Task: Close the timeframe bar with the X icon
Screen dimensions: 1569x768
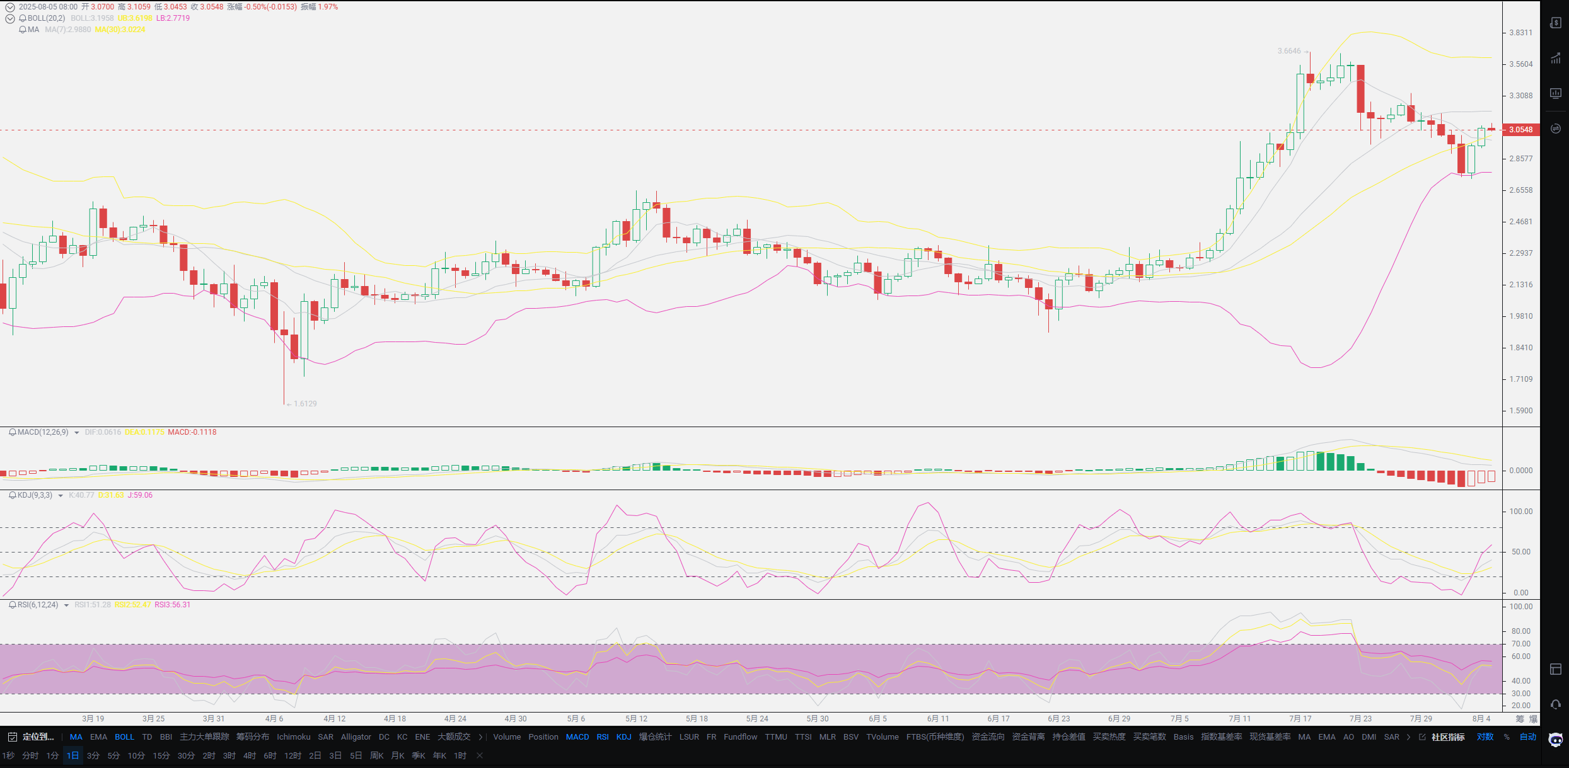Action: click(480, 755)
